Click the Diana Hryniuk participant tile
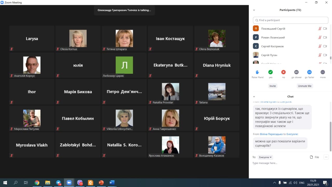 217,65
